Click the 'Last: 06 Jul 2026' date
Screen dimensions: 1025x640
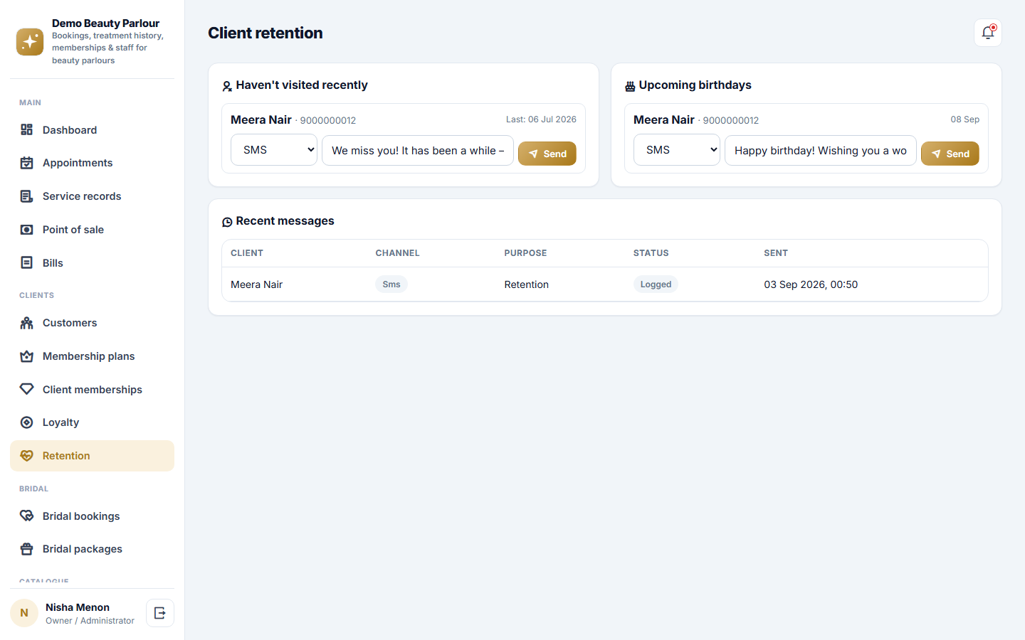point(541,119)
